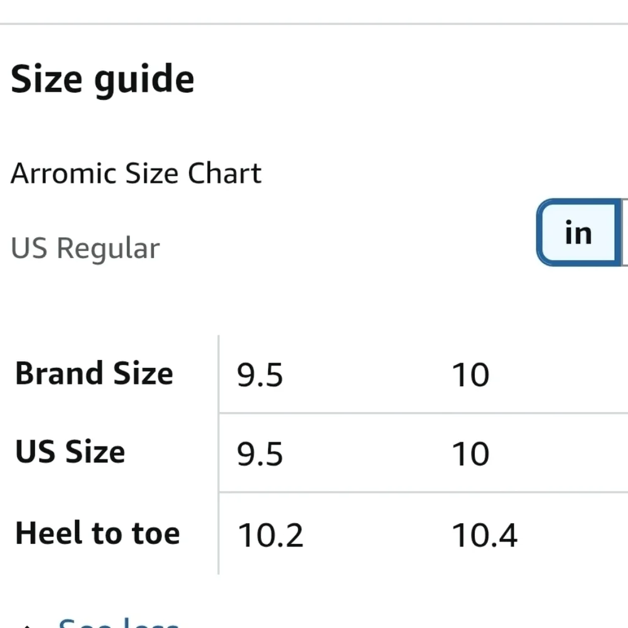Click separator line below US Size values
The image size is (628, 628).
(x=423, y=492)
